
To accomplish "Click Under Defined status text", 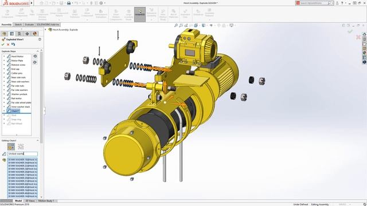I will click(300, 204).
